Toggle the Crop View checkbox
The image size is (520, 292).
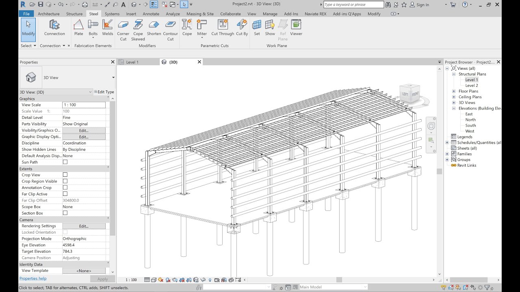point(65,175)
